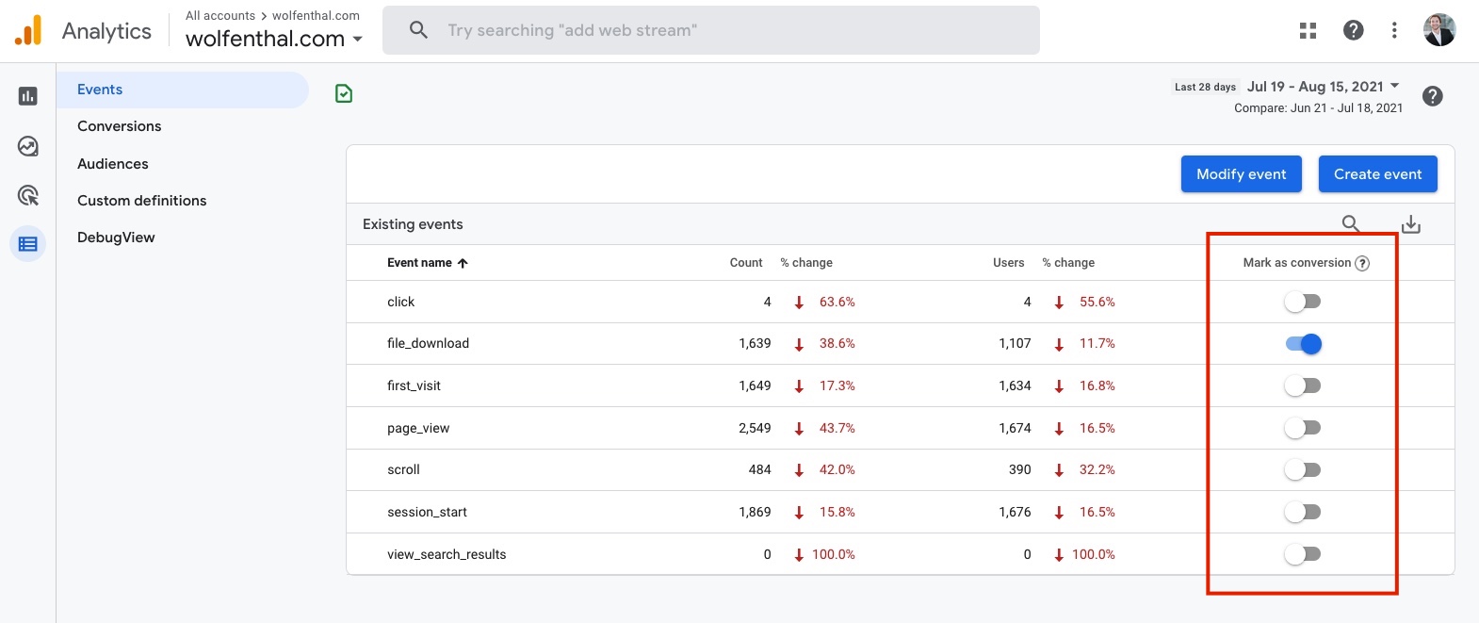1479x623 pixels.
Task: Click the green data quality checkmark icon
Action: (x=344, y=93)
